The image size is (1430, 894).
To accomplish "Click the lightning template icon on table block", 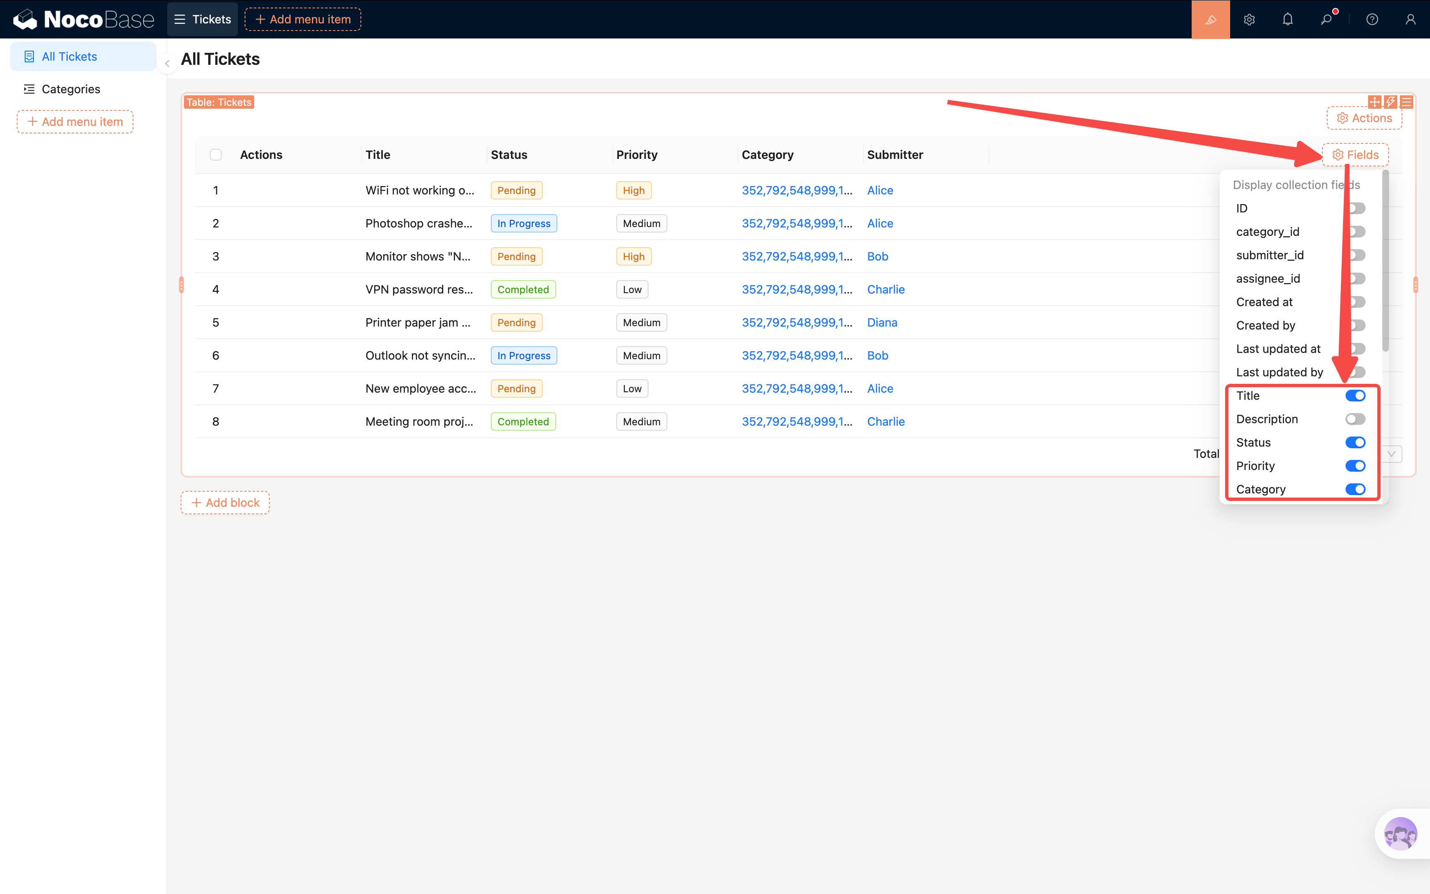I will pyautogui.click(x=1390, y=102).
